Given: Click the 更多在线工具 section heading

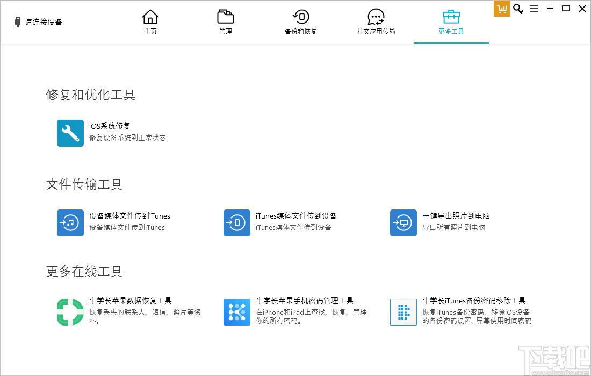Looking at the screenshot, I should (84, 271).
